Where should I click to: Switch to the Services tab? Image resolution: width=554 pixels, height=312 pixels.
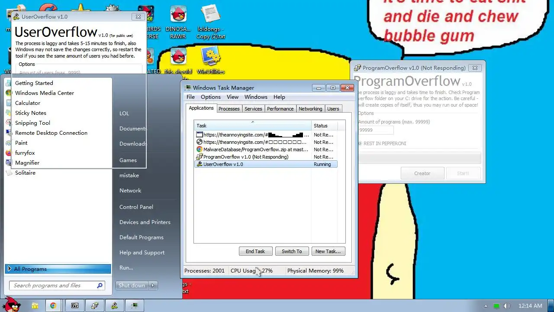pos(253,109)
